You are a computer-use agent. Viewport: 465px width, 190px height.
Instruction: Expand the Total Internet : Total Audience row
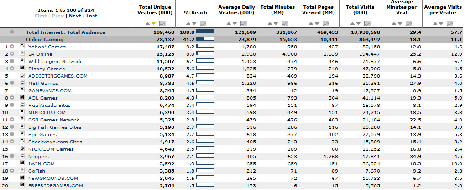(x=12, y=32)
